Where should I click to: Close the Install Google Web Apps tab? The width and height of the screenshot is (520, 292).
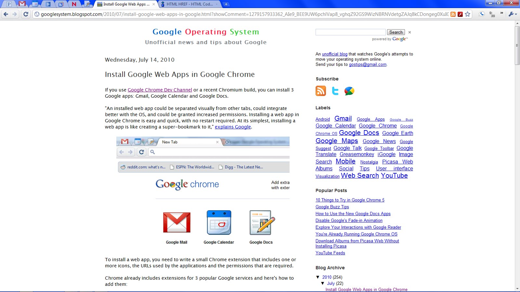tap(154, 4)
